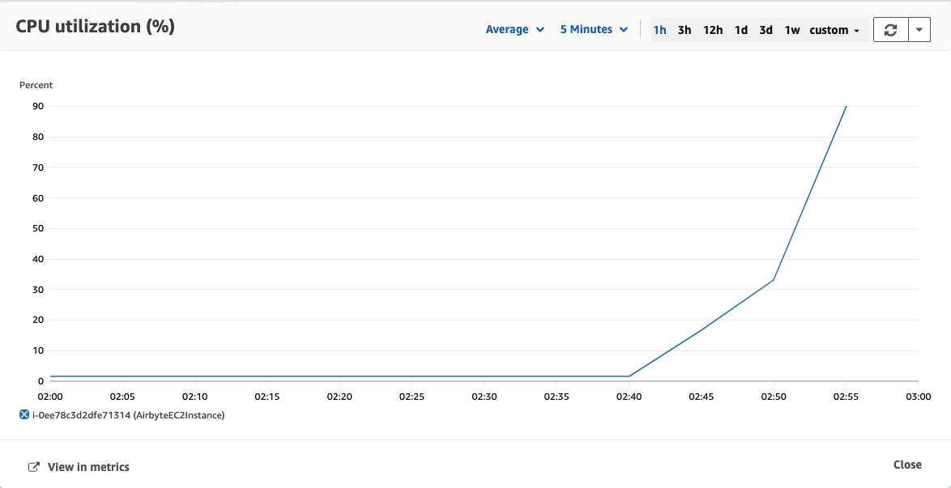The height and width of the screenshot is (488, 951).
Task: Open the View in metrics external link icon
Action: [x=35, y=467]
